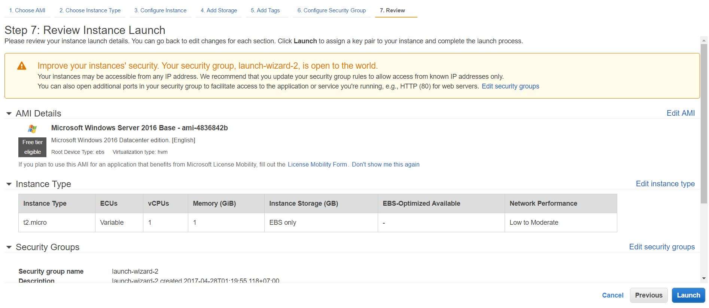This screenshot has height=308, width=709.
Task: Open the Add Storage step tab
Action: pos(219,10)
